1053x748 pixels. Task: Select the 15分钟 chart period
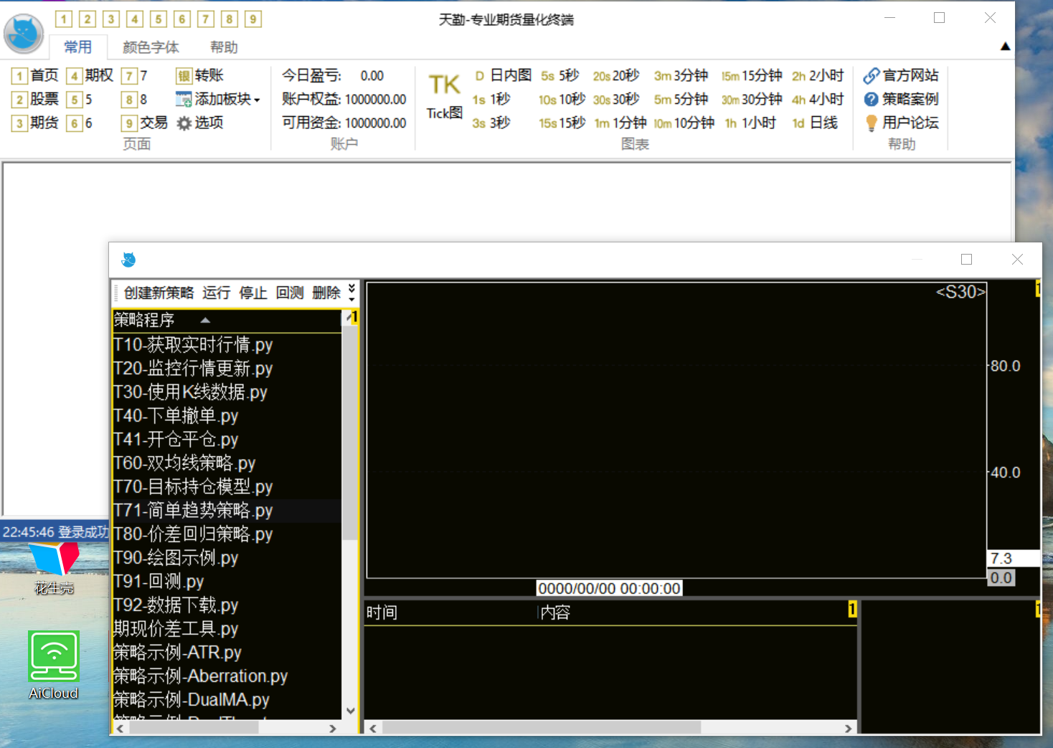pos(752,75)
